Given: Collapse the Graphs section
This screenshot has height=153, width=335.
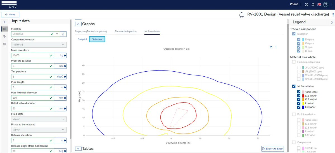Looking at the screenshot, I should click(x=78, y=24).
